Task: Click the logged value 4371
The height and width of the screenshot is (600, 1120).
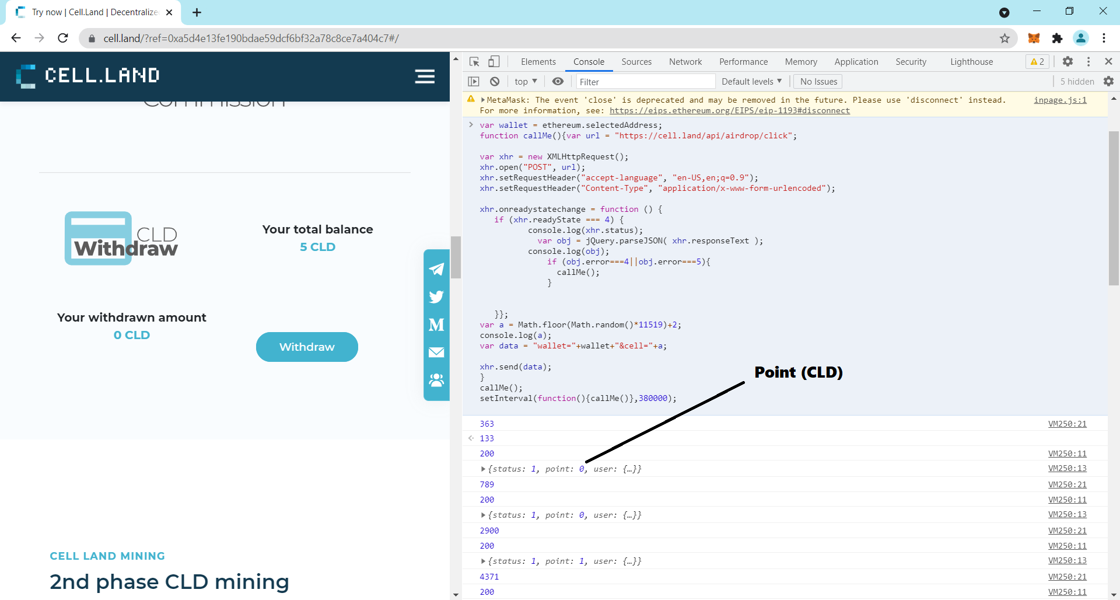Action: tap(489, 577)
